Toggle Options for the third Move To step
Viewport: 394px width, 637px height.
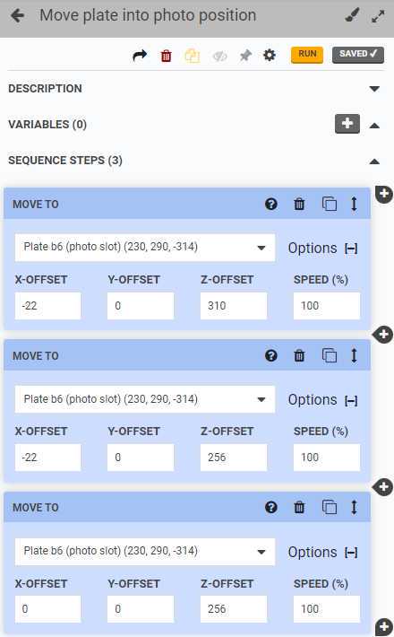pyautogui.click(x=322, y=553)
